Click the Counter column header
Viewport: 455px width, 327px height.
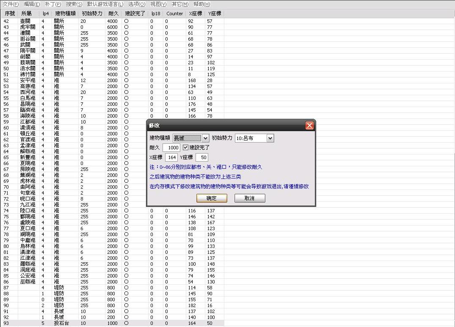(174, 14)
